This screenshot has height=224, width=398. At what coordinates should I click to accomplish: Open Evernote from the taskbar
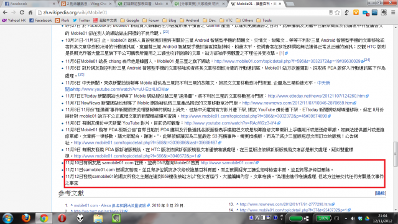(x=116, y=218)
